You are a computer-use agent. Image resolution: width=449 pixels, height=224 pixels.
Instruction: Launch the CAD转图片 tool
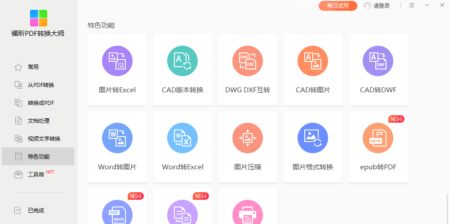point(313,70)
